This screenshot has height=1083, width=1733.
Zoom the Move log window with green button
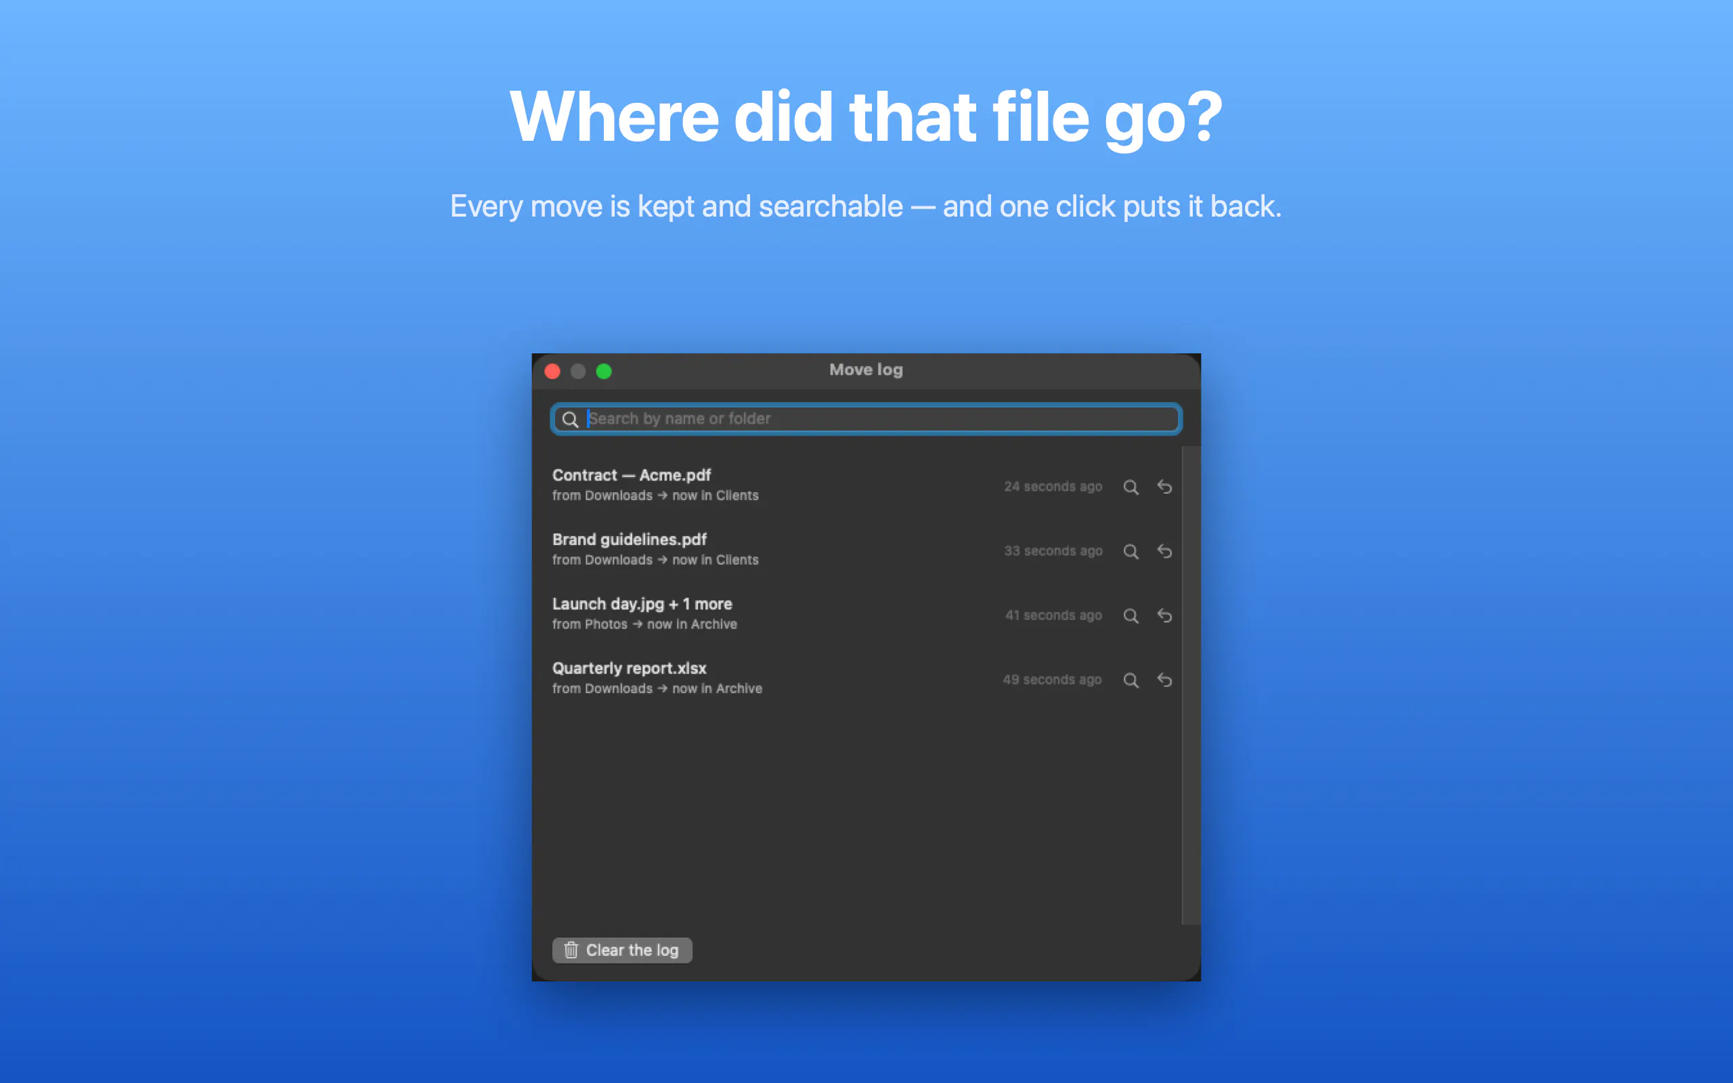[604, 371]
